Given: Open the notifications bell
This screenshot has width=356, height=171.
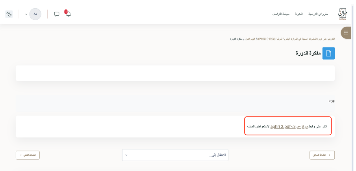Looking at the screenshot, I should [68, 14].
